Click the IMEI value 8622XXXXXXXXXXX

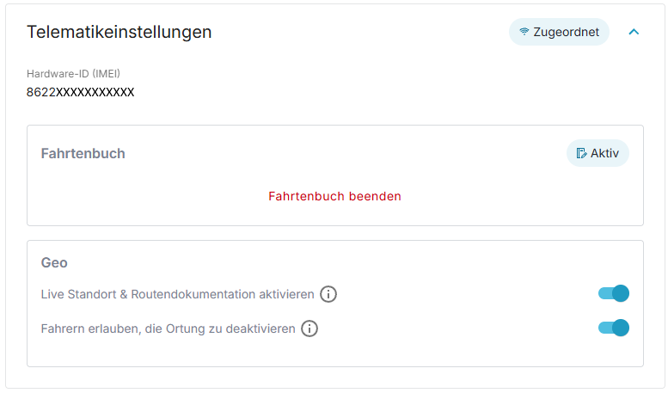coord(81,92)
